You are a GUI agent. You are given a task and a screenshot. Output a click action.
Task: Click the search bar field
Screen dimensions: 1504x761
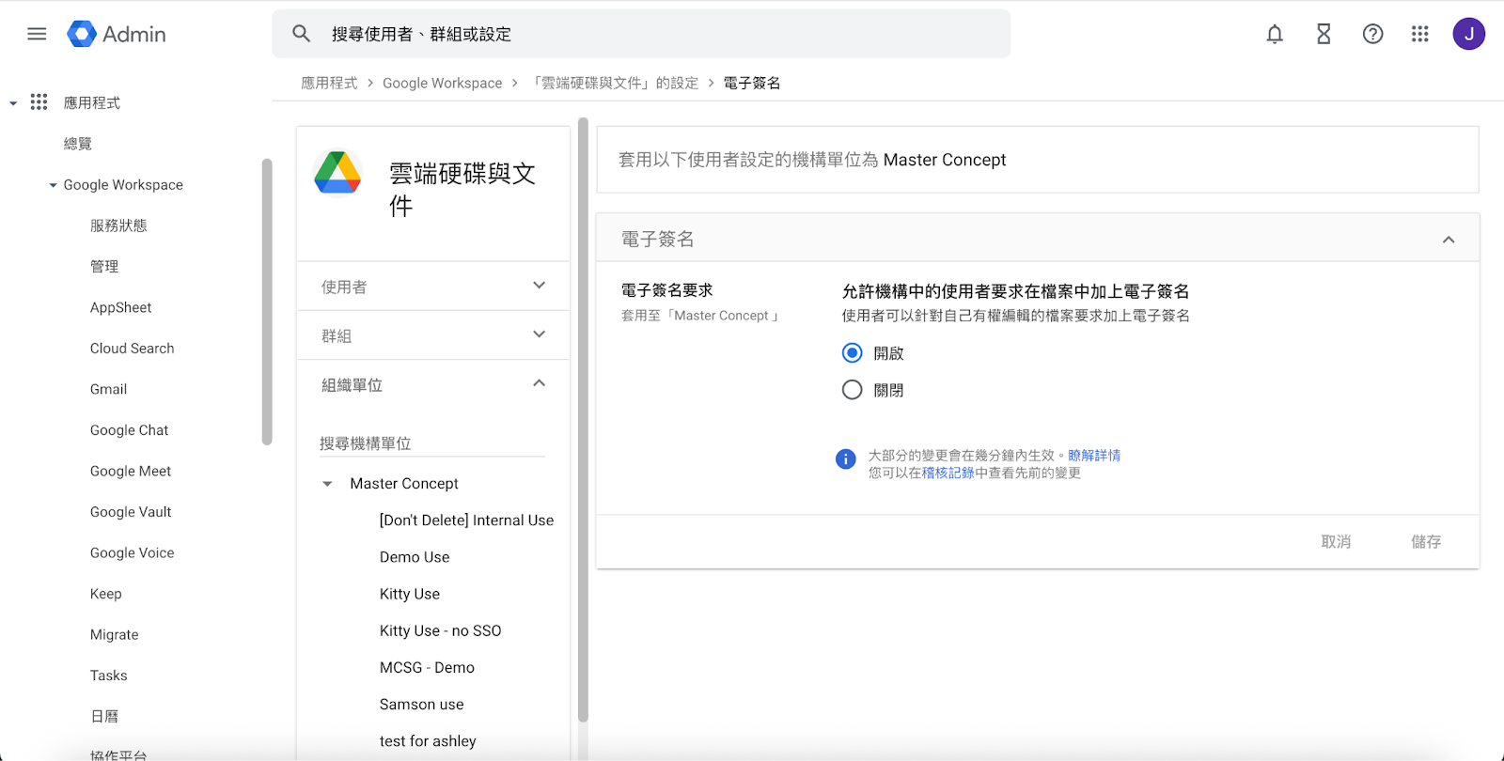click(641, 34)
